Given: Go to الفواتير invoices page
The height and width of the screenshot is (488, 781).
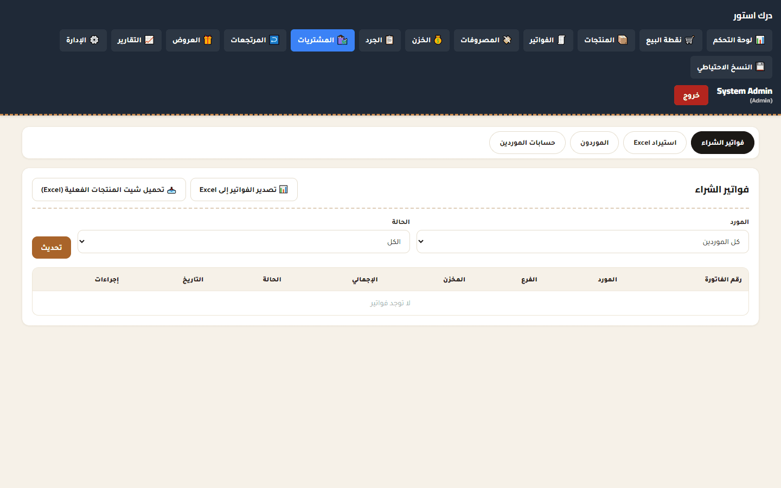Looking at the screenshot, I should click(x=548, y=40).
